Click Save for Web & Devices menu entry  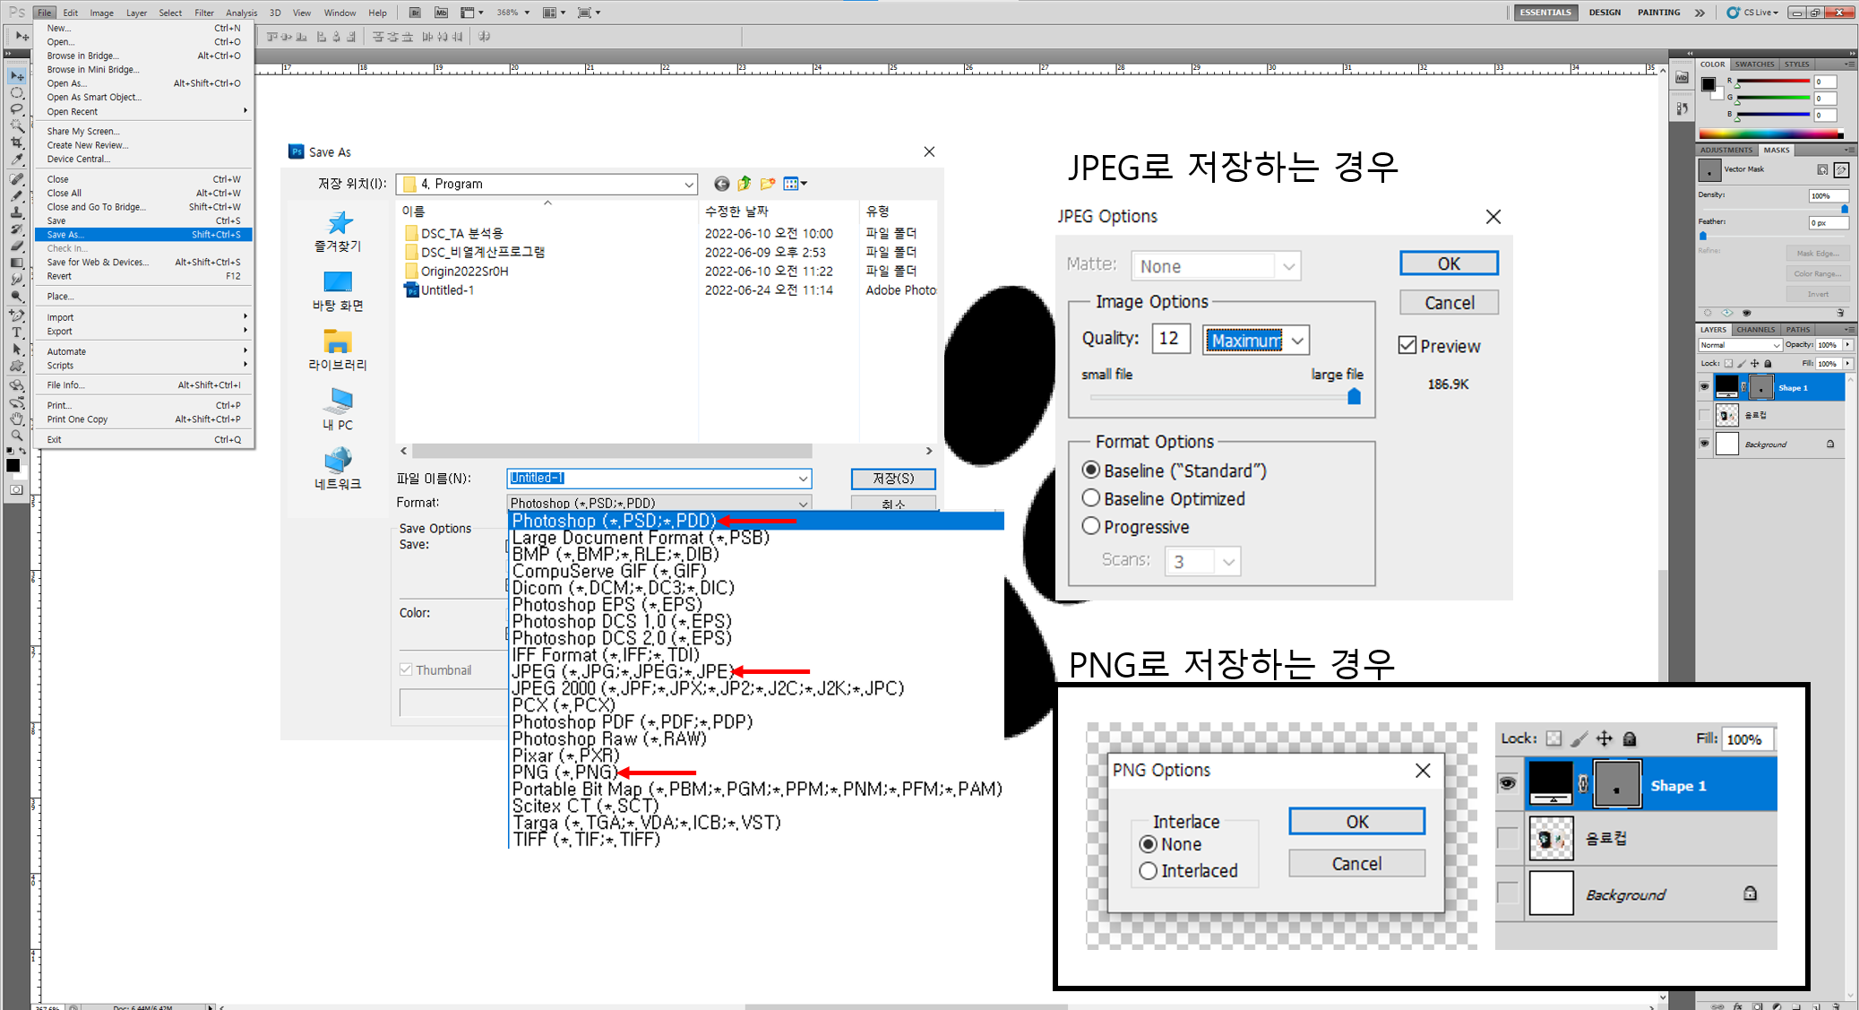98,263
